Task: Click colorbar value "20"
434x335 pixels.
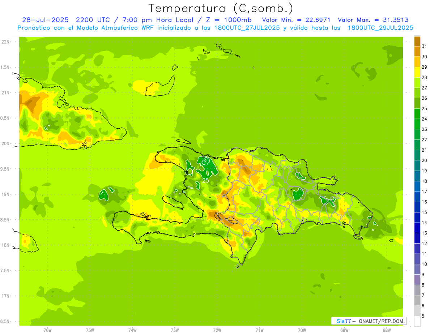Action: click(x=425, y=160)
